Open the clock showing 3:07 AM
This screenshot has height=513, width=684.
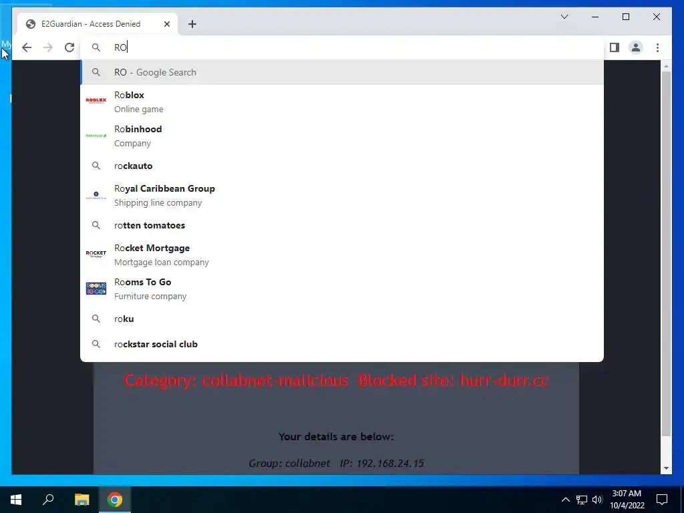627,500
